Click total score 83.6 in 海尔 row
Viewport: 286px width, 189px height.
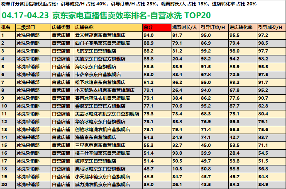coord(157,67)
